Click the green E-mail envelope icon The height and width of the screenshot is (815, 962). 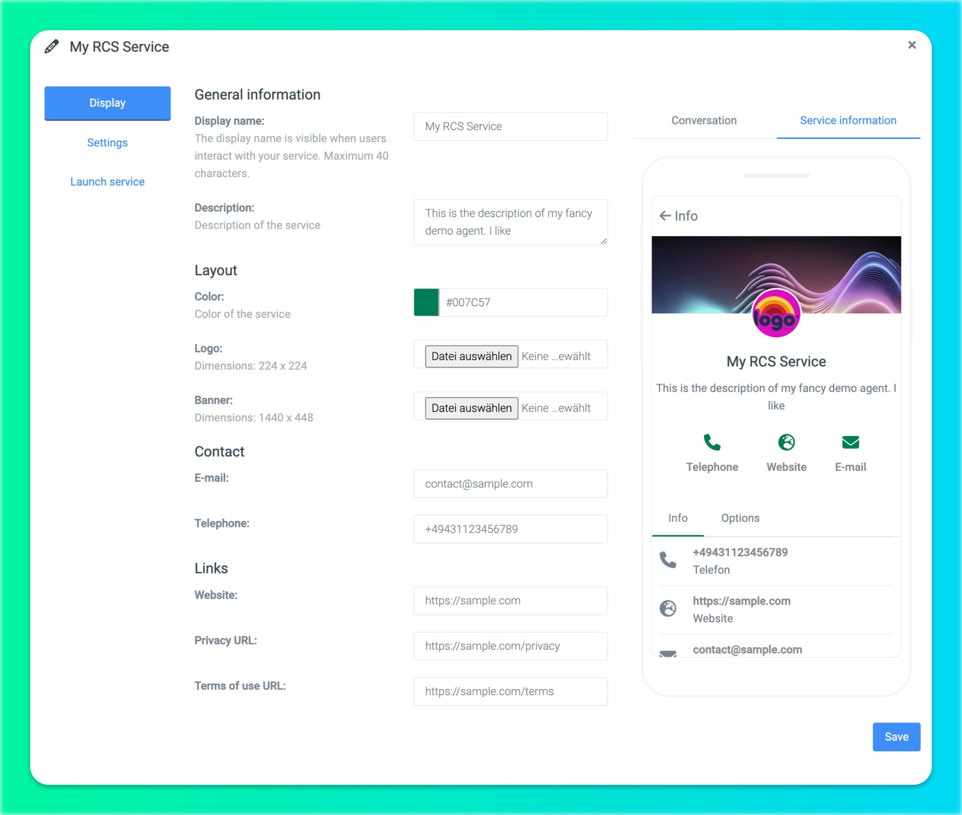point(850,442)
